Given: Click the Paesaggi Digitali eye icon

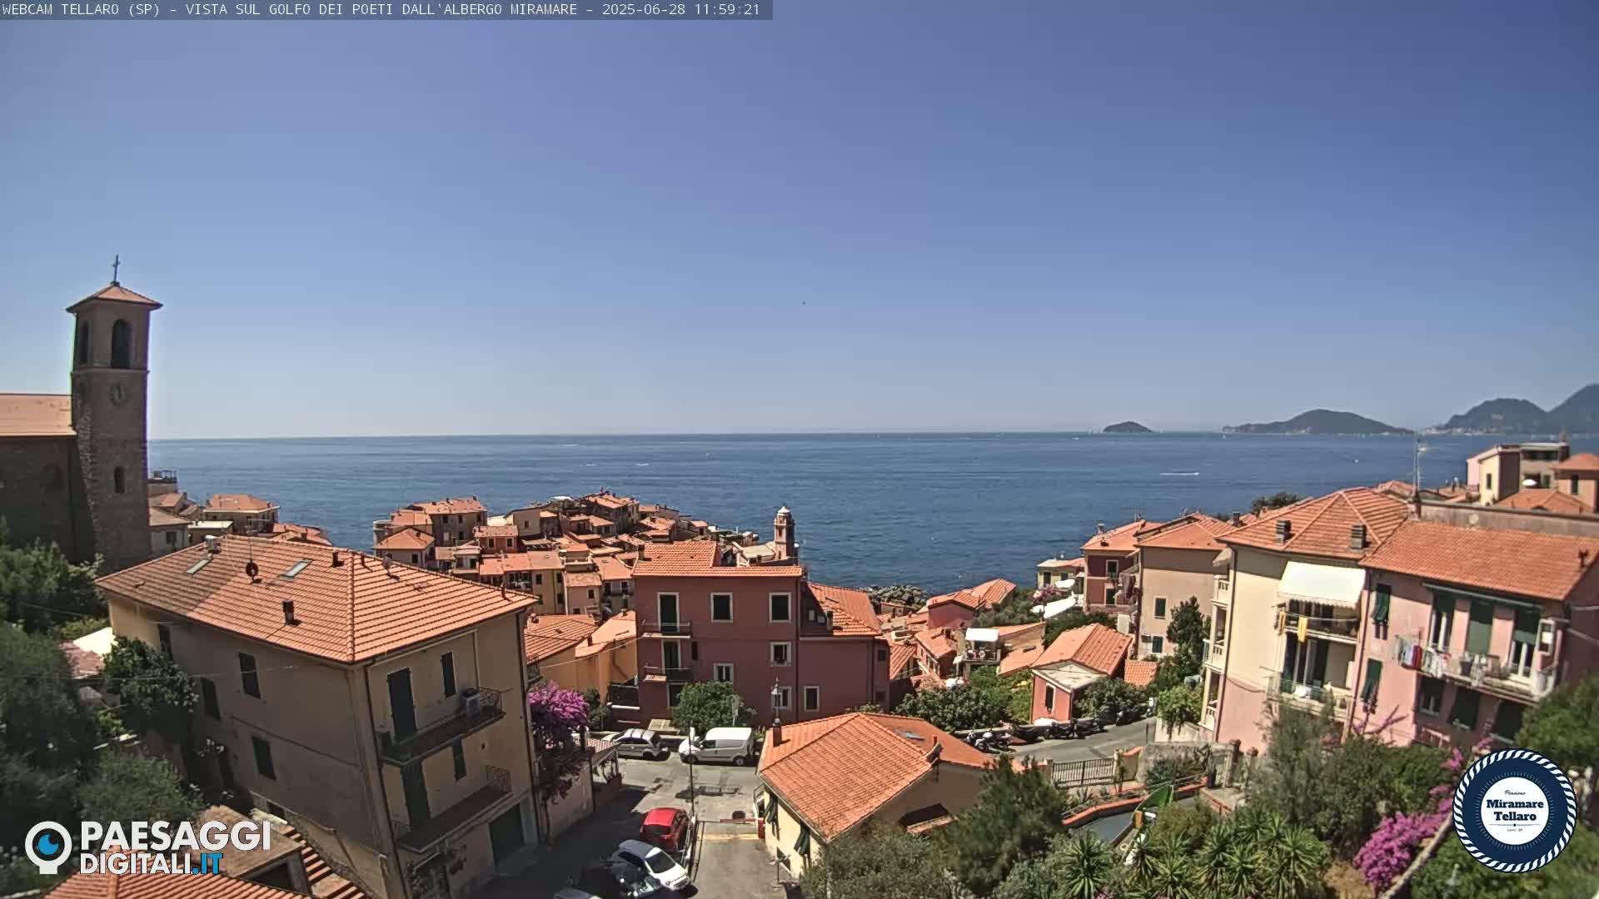Looking at the screenshot, I should [48, 847].
